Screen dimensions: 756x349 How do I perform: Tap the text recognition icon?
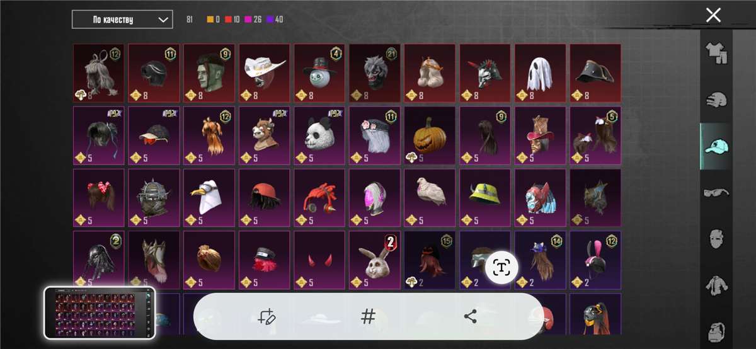point(501,267)
